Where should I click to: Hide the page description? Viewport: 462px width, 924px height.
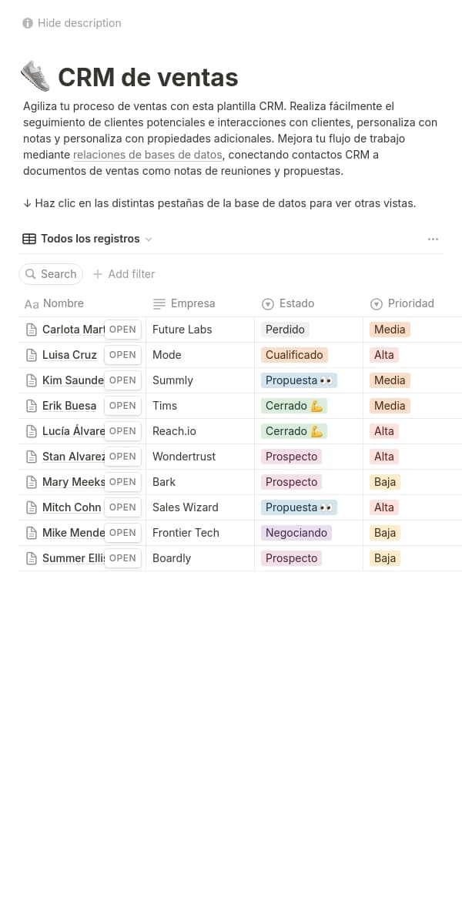[79, 23]
